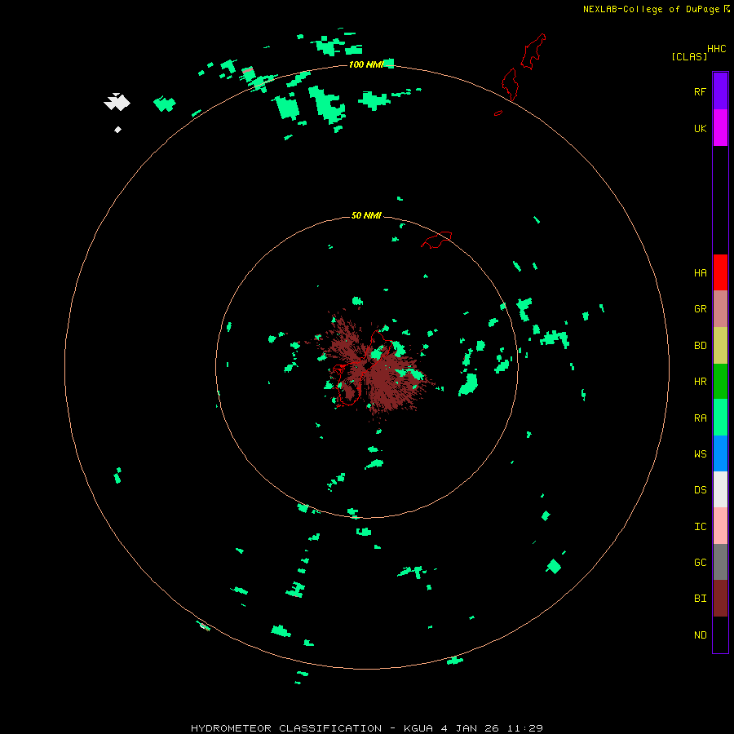
Task: Select the GC gray legend block
Action: coord(720,562)
